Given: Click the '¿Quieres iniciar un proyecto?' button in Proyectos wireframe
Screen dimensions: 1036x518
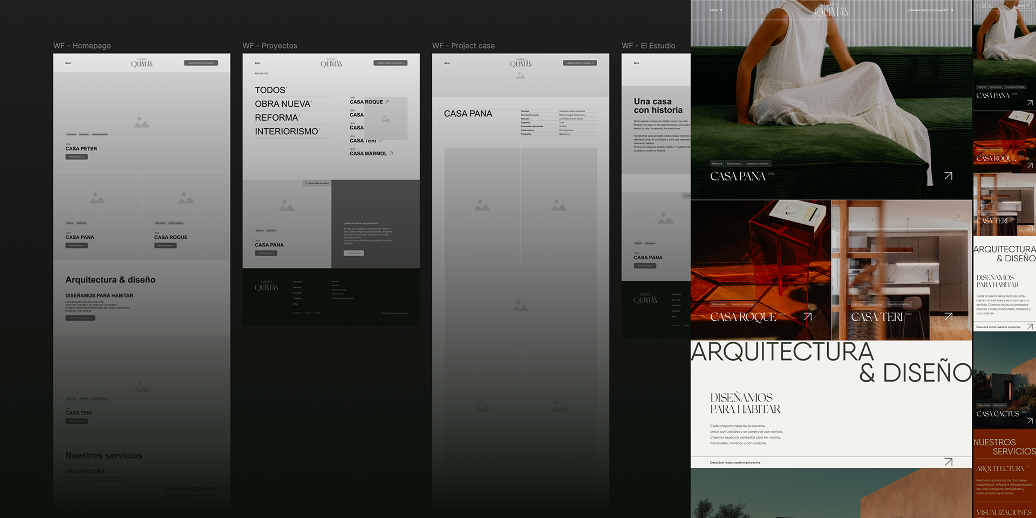Looking at the screenshot, I should pyautogui.click(x=390, y=63).
